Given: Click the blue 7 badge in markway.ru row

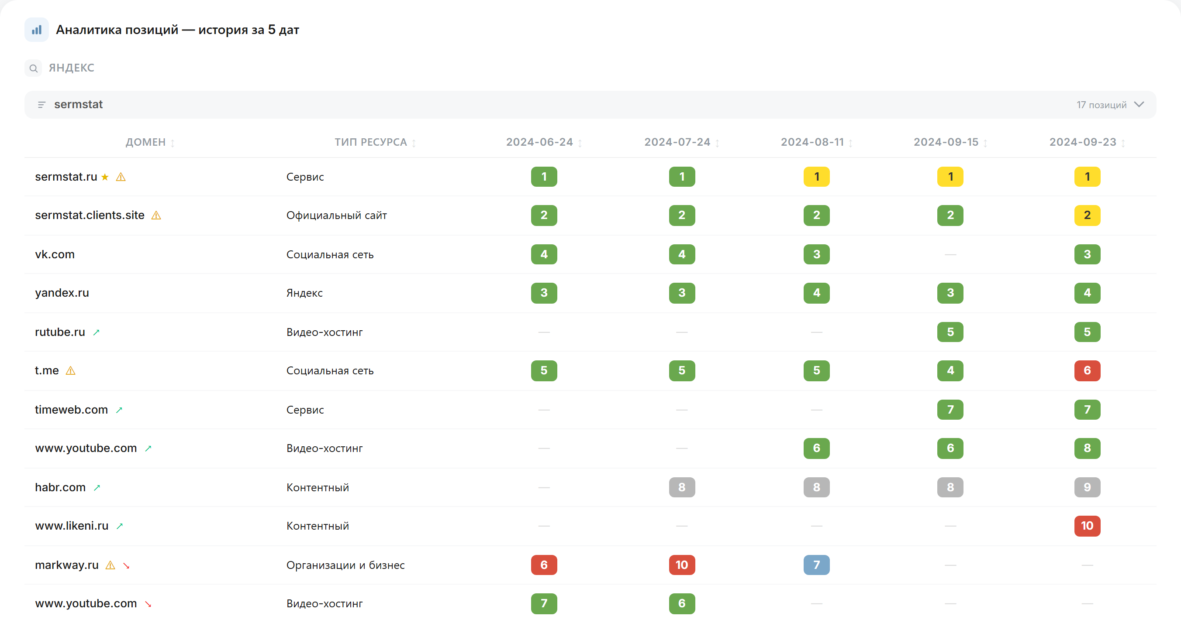Looking at the screenshot, I should point(816,565).
